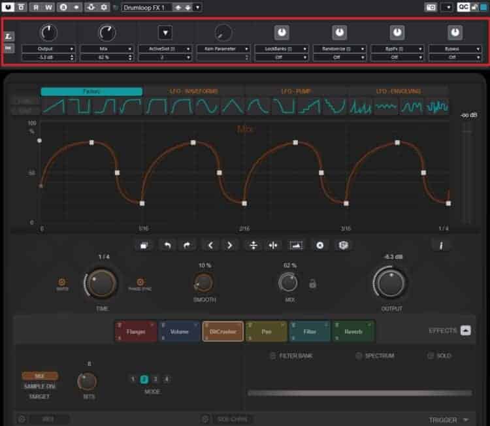This screenshot has height=426, width=490.
Task: Toggle the Bypass quick control power button
Action: (x=455, y=33)
